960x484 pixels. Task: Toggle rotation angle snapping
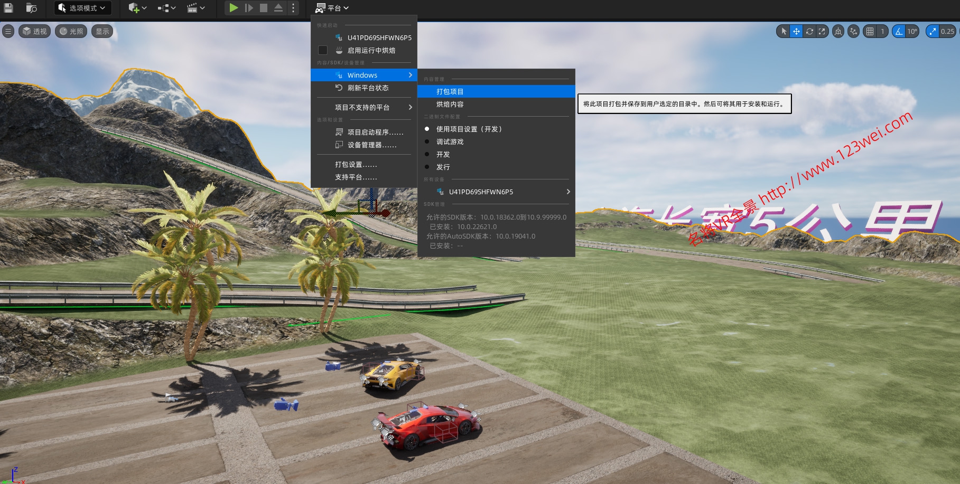point(899,32)
